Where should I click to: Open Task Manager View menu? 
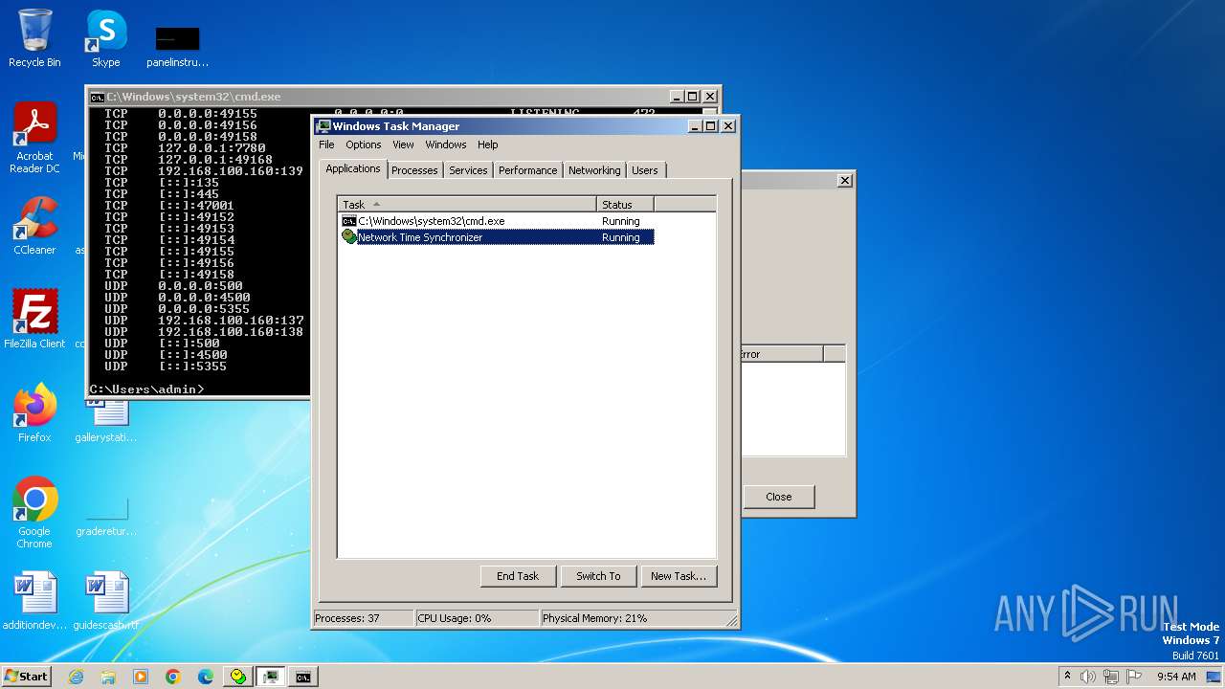pyautogui.click(x=403, y=144)
